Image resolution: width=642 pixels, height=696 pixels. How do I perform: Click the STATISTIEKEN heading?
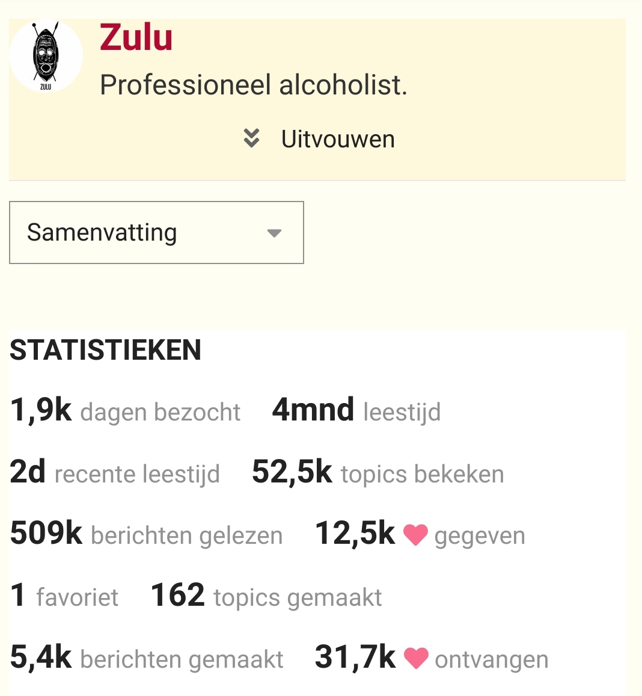[x=106, y=350]
